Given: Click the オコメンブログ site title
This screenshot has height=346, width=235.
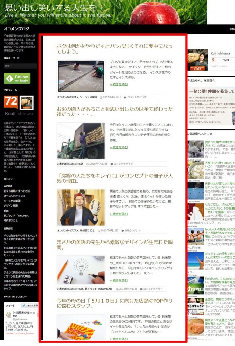Looking at the screenshot, I should tap(16, 29).
